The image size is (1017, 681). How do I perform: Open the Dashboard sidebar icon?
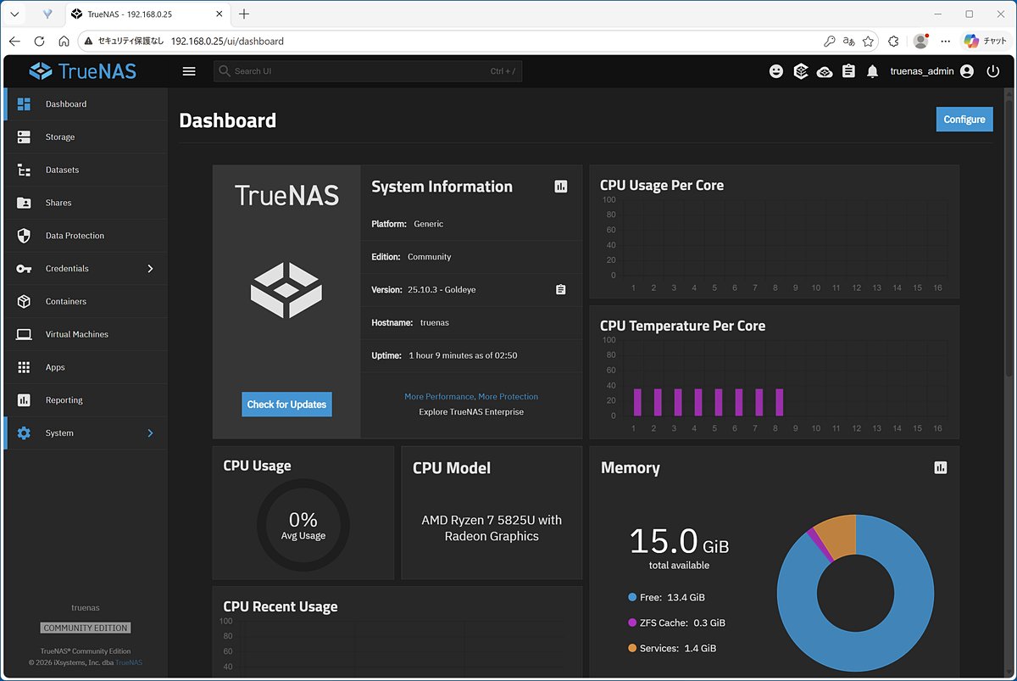(24, 103)
